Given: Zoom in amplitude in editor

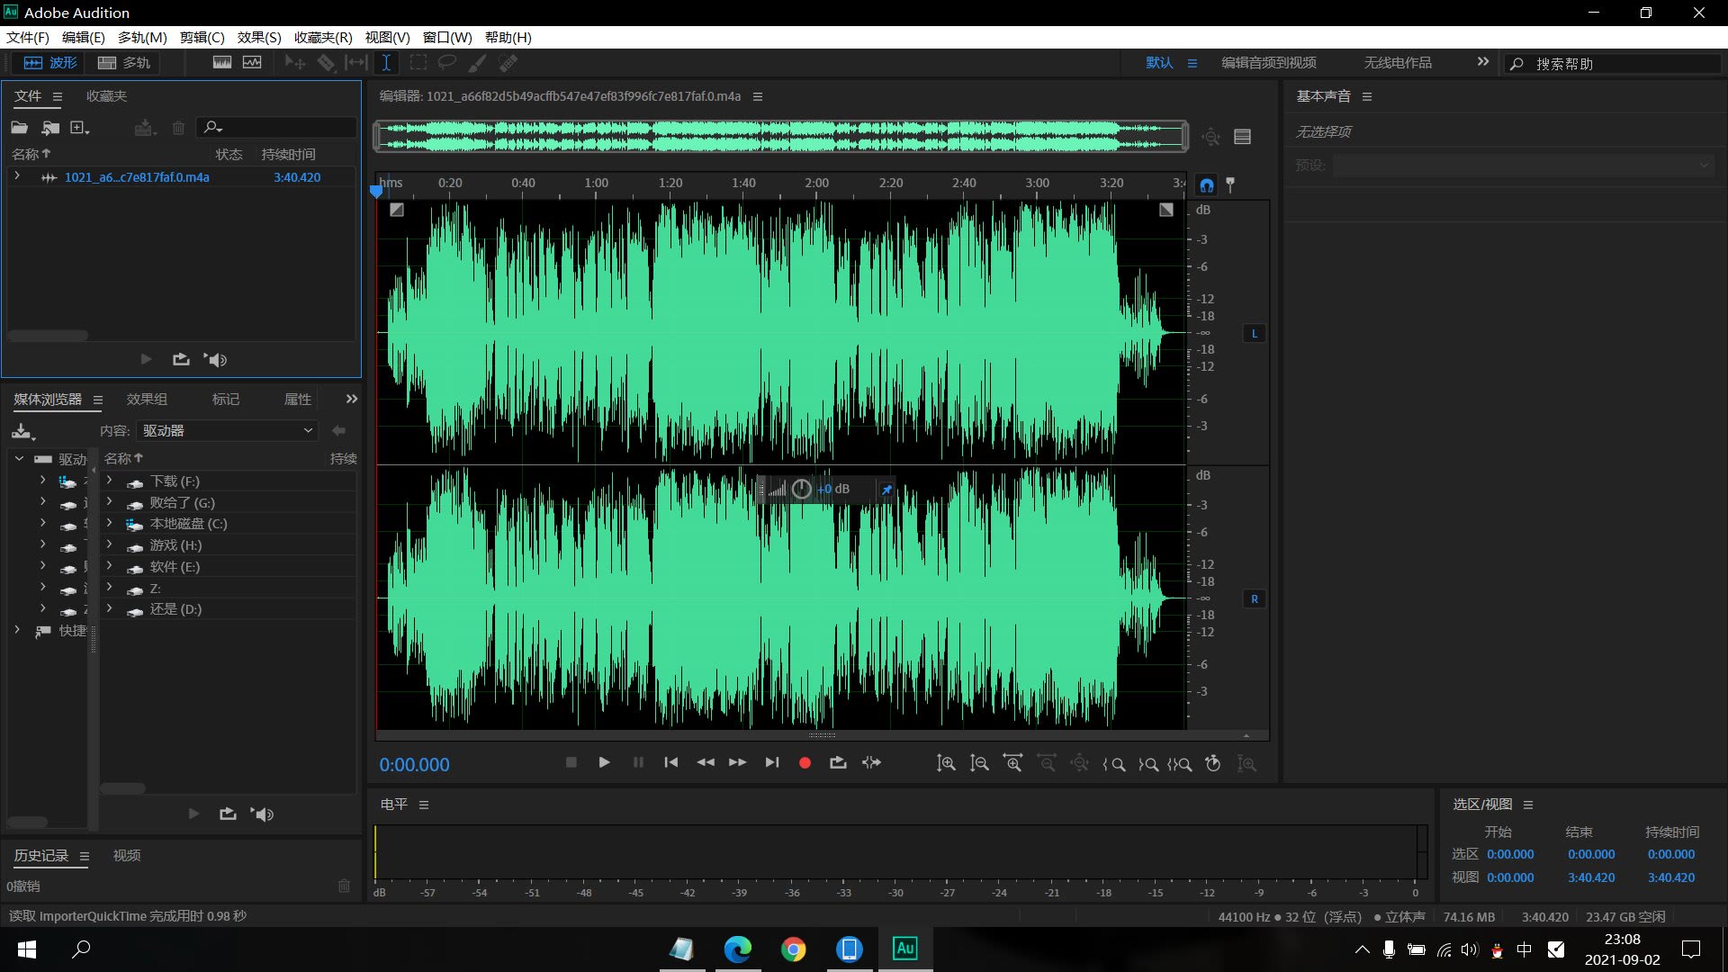Looking at the screenshot, I should 946,763.
